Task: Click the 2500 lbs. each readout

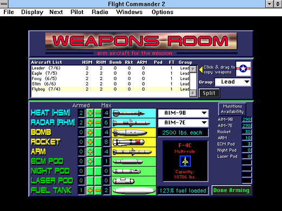Action: [x=183, y=133]
